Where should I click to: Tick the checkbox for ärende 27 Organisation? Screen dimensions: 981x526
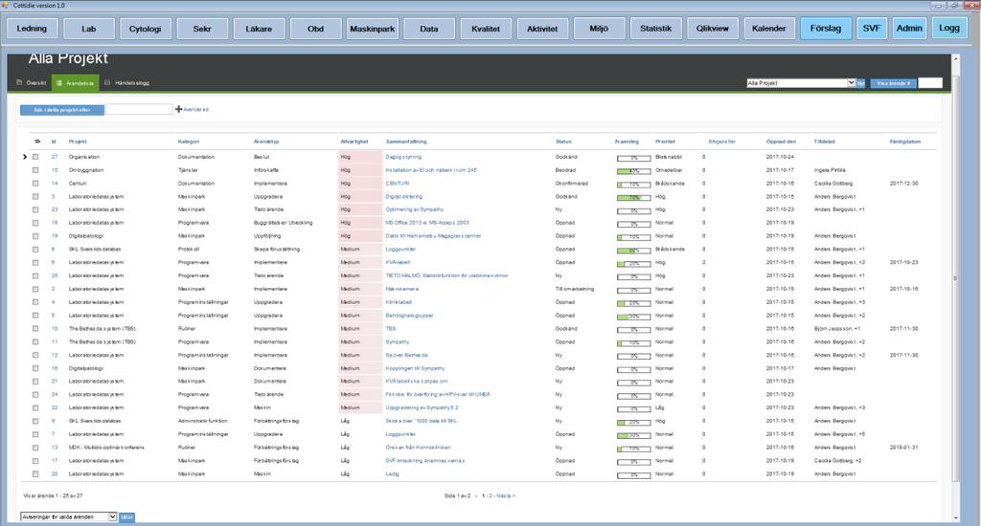click(x=35, y=157)
